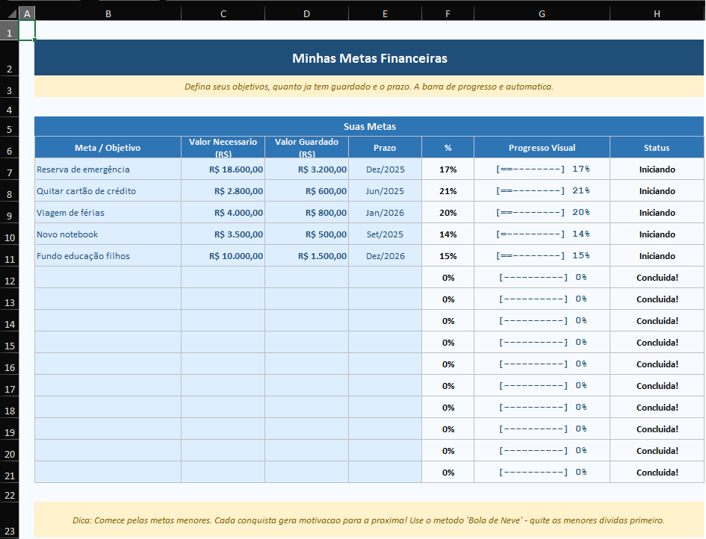
Task: Click the progress bar showing 15%
Action: click(x=542, y=255)
